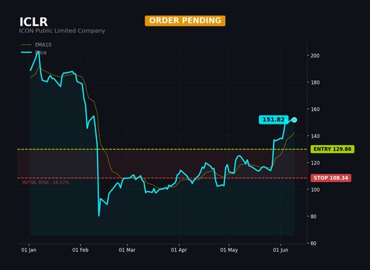Click the 151.82 current price label
370x270 pixels.
[274, 120]
